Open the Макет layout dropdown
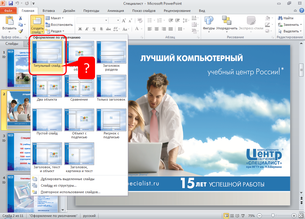The height and width of the screenshot is (219, 305). click(55, 18)
